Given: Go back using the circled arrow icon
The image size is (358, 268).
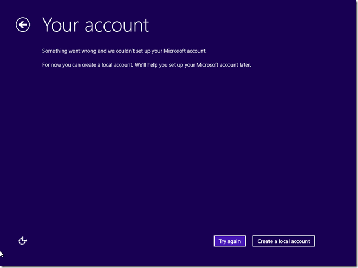Looking at the screenshot, I should pos(23,24).
